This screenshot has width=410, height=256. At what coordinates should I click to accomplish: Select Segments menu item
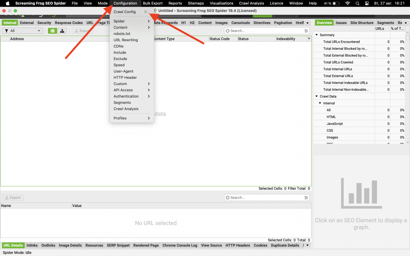[x=132, y=102]
